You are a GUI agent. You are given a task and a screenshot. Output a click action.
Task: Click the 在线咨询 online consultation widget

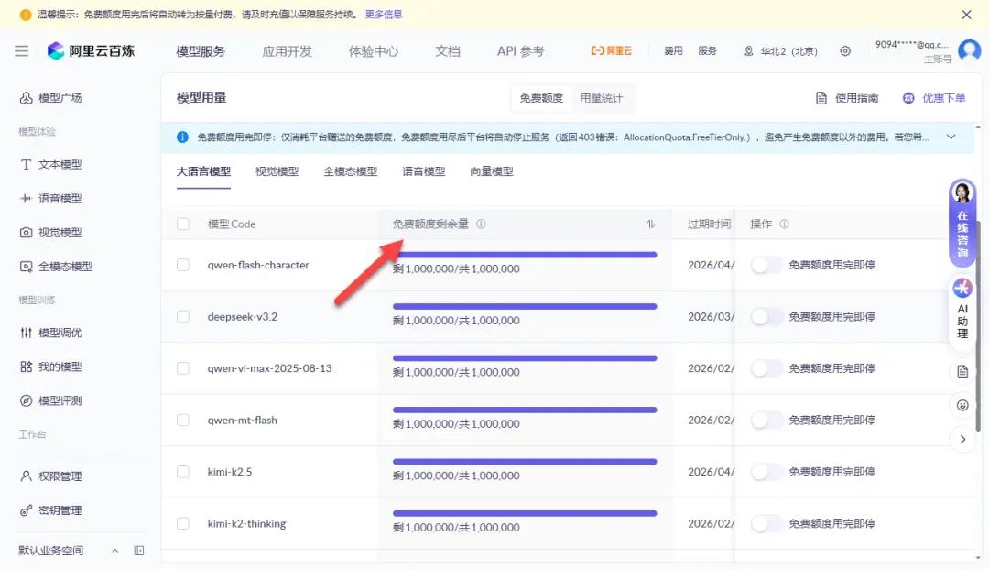pos(962,223)
